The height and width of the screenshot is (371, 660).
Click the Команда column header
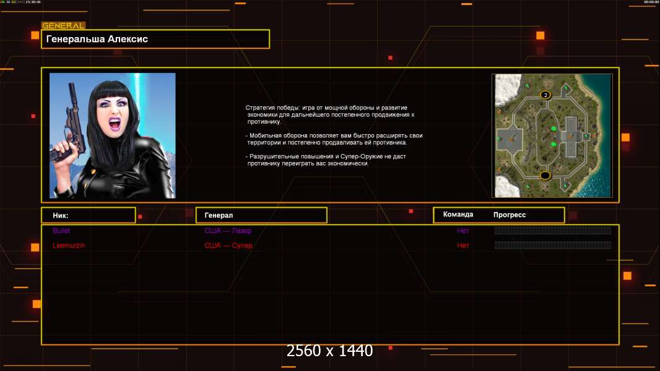coord(458,215)
